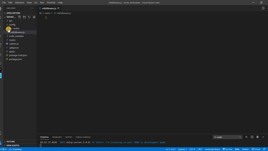Click the todos breadcrumb segment
Viewport: 268px width, 151px height.
tap(47, 13)
